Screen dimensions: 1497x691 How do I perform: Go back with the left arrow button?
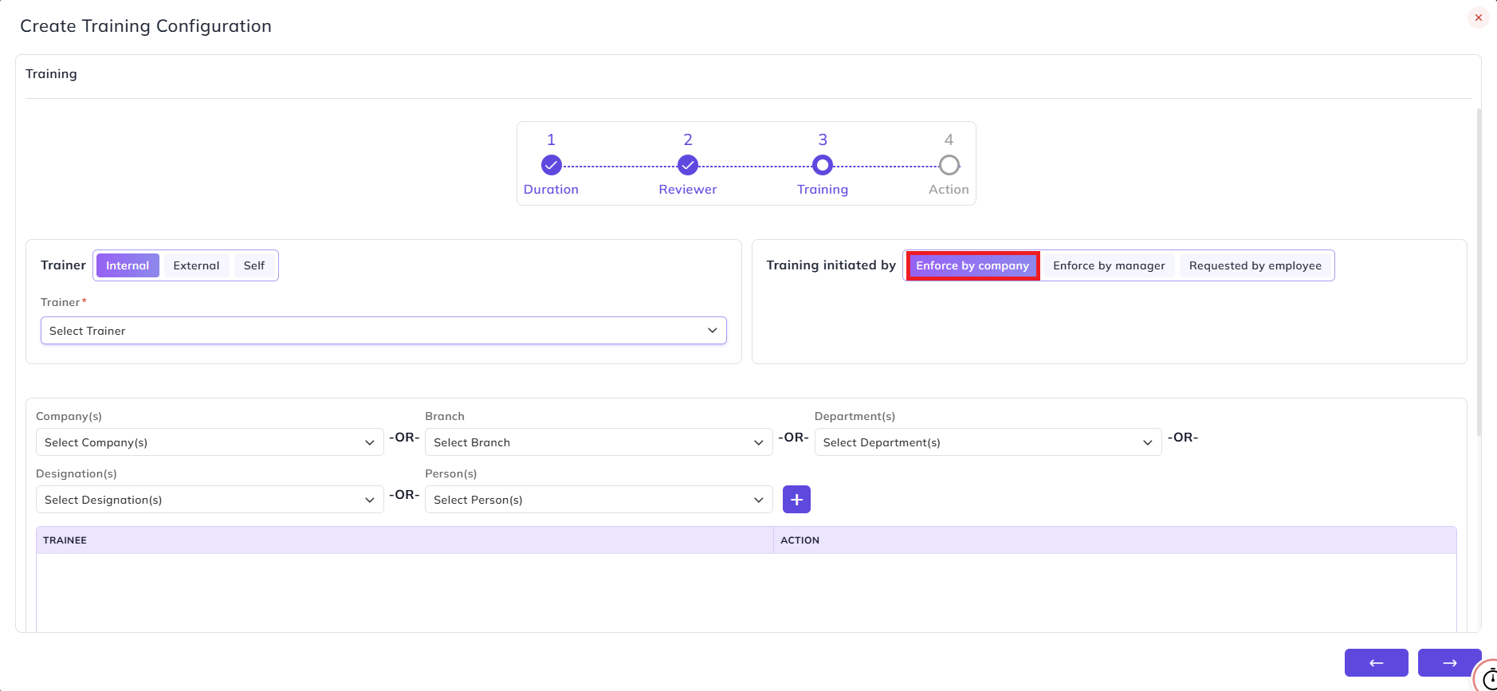1376,663
